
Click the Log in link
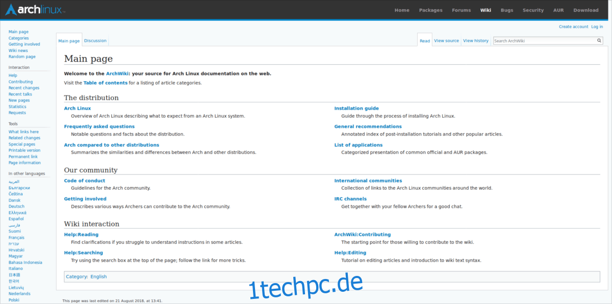pos(597,27)
